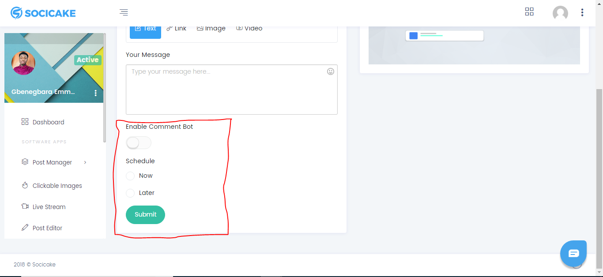603x277 pixels.
Task: Click the Socicake logo
Action: 43,13
